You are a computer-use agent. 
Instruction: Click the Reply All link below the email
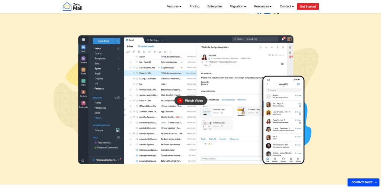pyautogui.click(x=212, y=139)
